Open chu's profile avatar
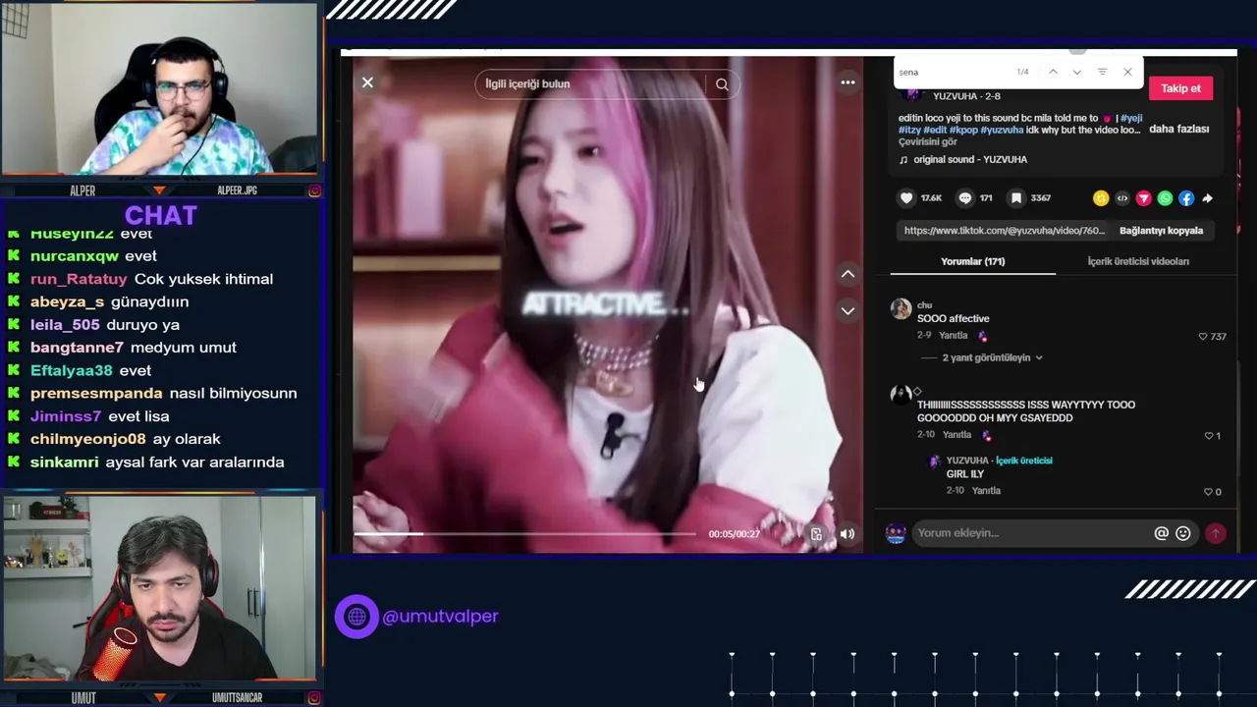 pyautogui.click(x=901, y=309)
